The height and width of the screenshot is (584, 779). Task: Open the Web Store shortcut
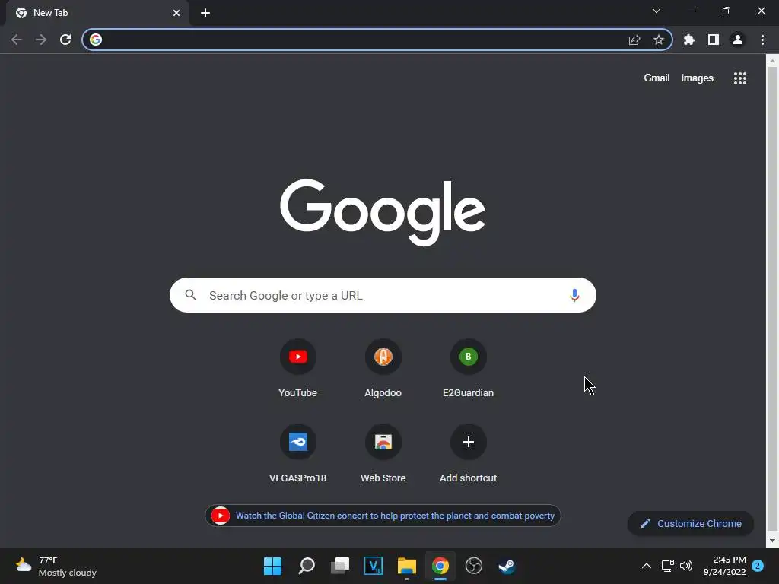pos(383,453)
